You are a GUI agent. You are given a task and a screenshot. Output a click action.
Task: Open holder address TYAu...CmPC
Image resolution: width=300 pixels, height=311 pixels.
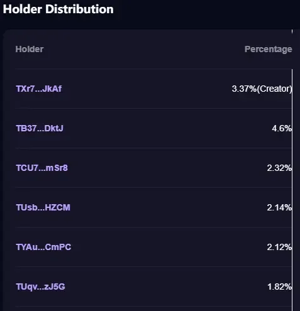point(43,247)
